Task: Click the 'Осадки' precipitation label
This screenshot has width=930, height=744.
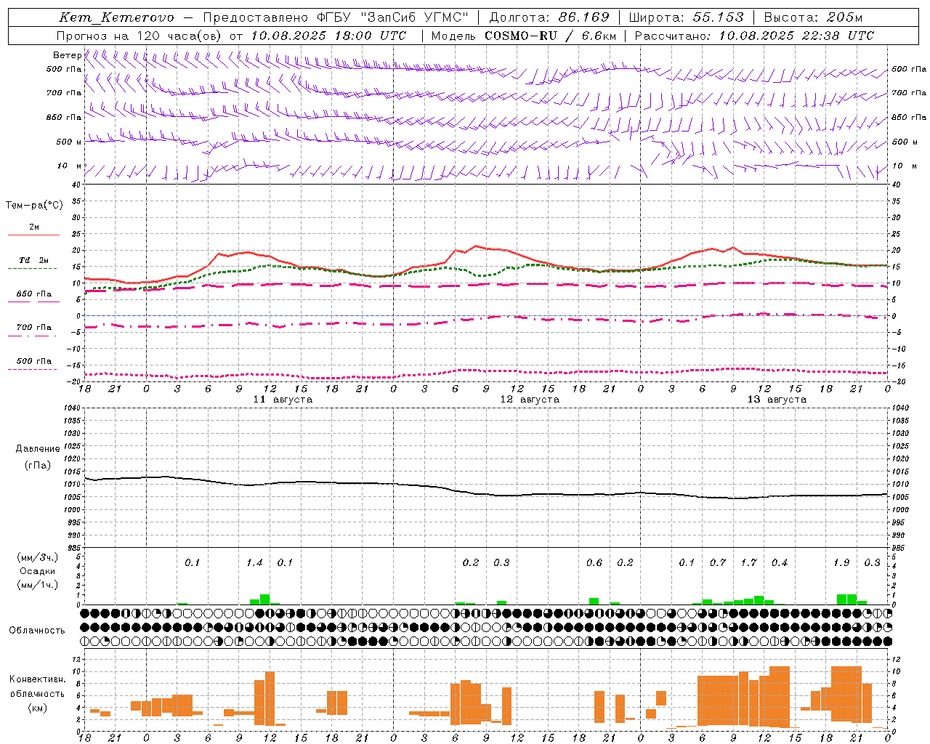Action: (x=37, y=571)
